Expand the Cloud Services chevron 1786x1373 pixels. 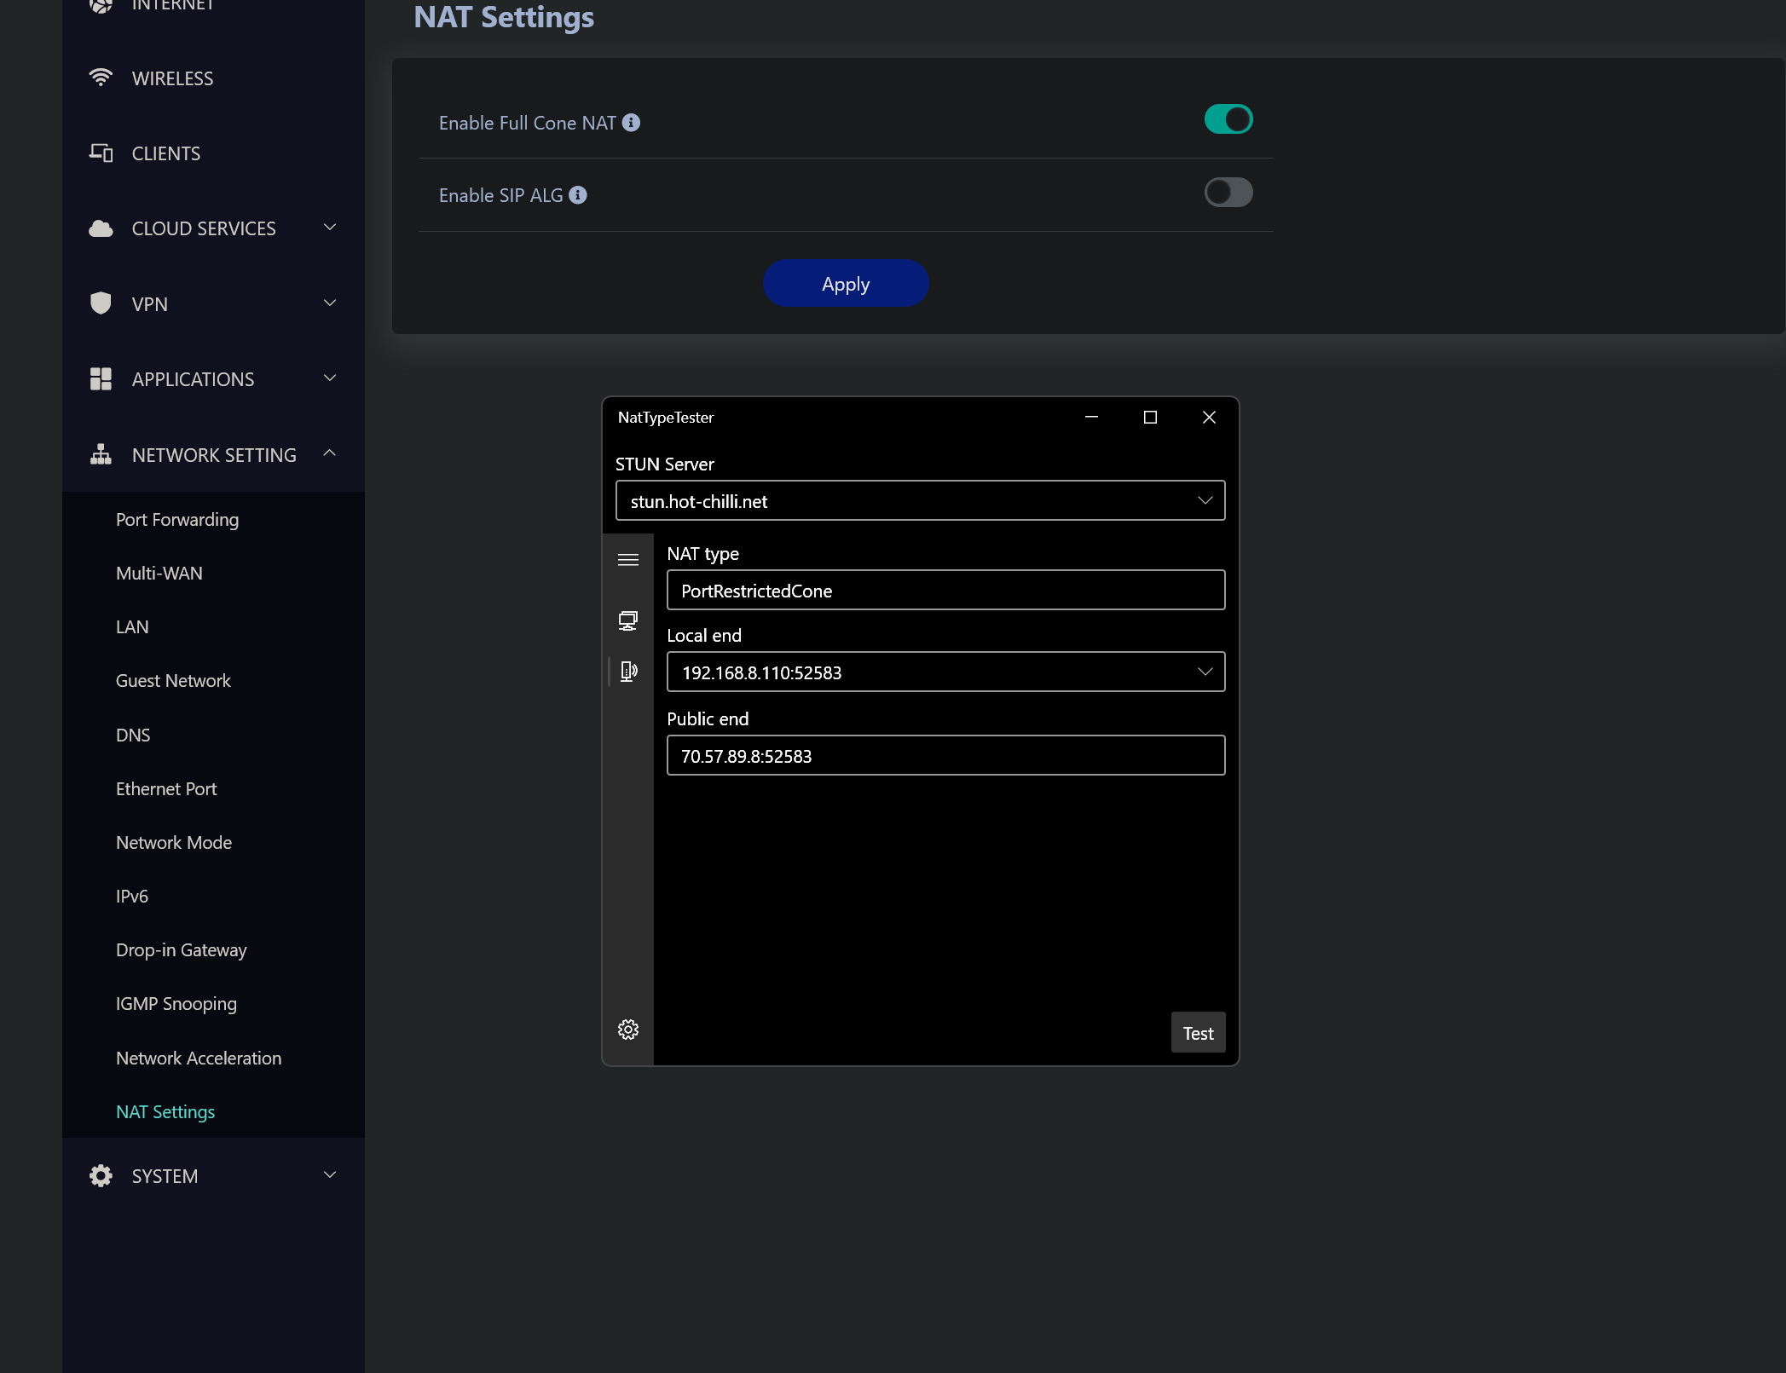click(x=330, y=228)
